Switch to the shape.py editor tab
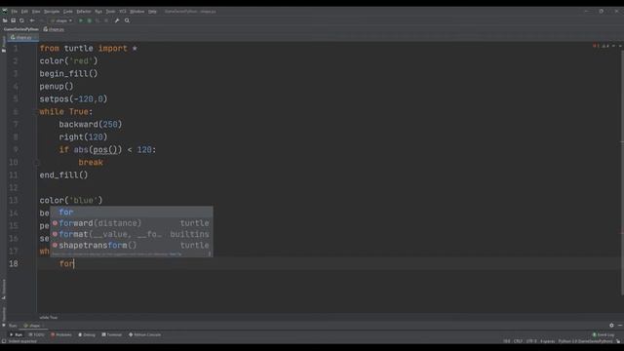This screenshot has height=351, width=624. pyautogui.click(x=23, y=37)
